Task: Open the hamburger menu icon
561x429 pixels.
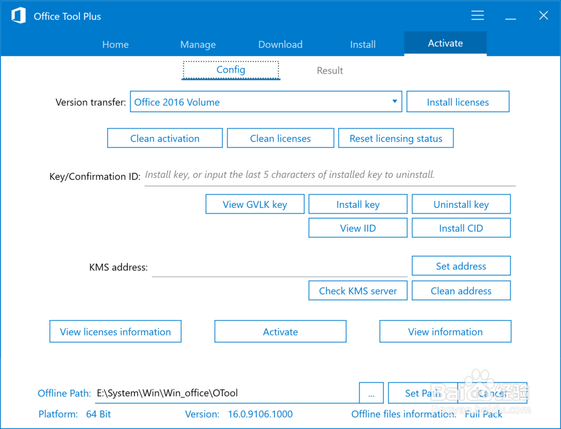Action: click(477, 15)
